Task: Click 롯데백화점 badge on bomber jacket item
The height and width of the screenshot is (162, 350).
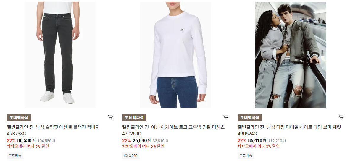Action: (x=250, y=118)
